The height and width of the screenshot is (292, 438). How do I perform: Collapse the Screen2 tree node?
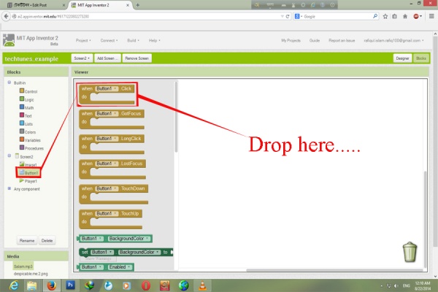[x=9, y=155]
